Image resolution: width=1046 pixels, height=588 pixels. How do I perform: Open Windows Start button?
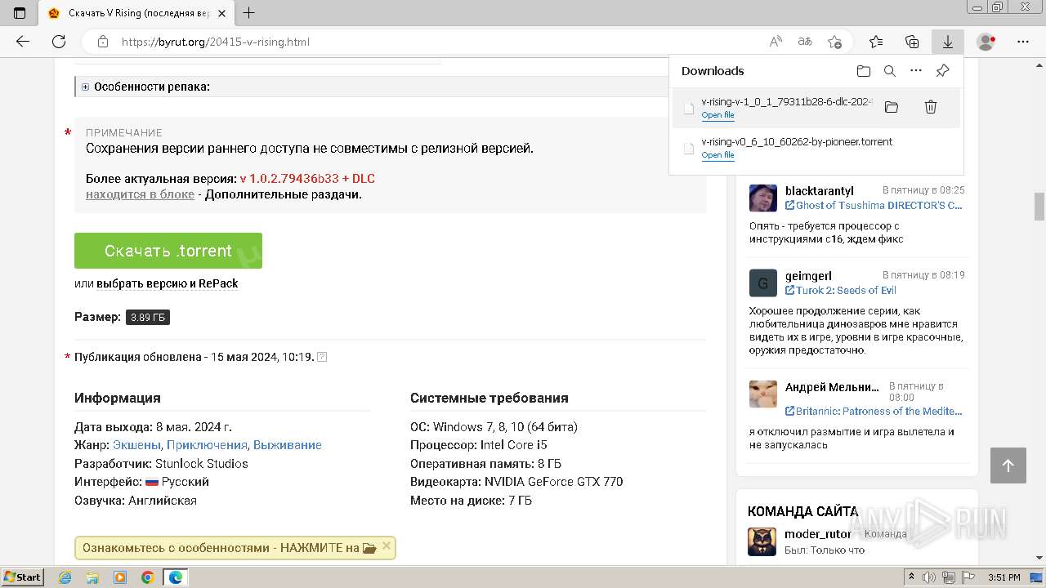(23, 577)
